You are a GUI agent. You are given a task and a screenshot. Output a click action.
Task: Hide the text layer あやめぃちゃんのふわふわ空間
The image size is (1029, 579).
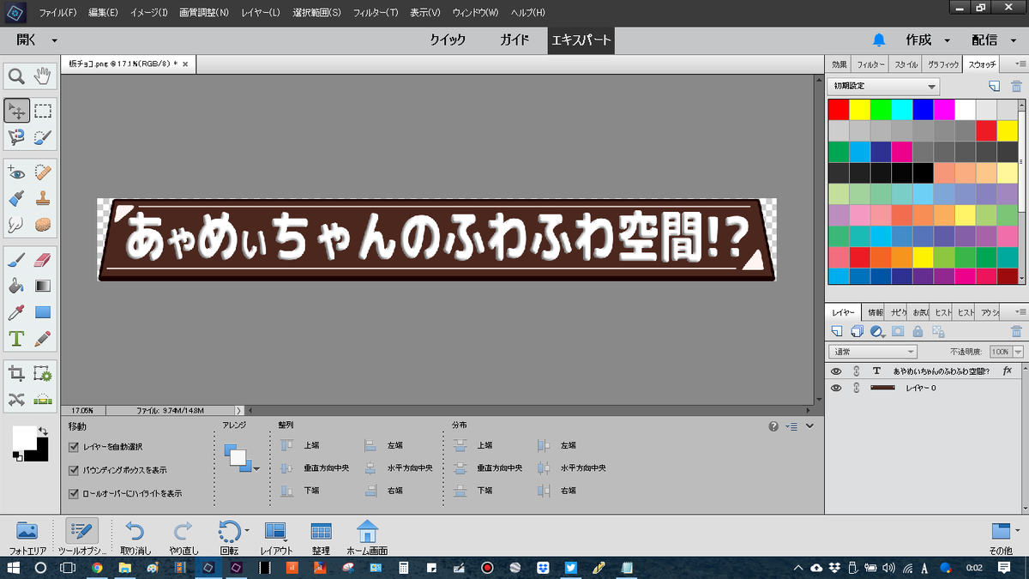(x=836, y=371)
